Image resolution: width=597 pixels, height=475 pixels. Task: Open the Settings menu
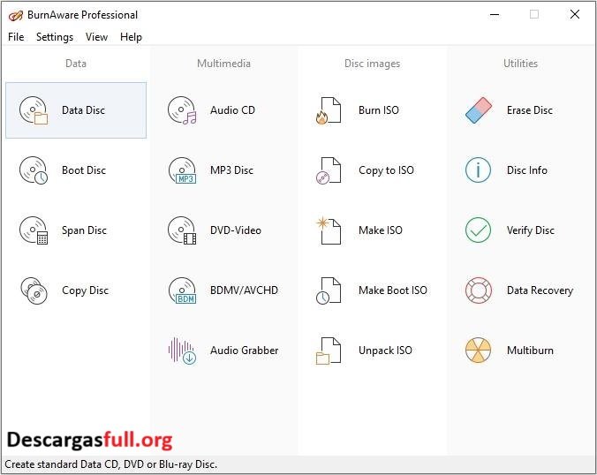coord(55,37)
